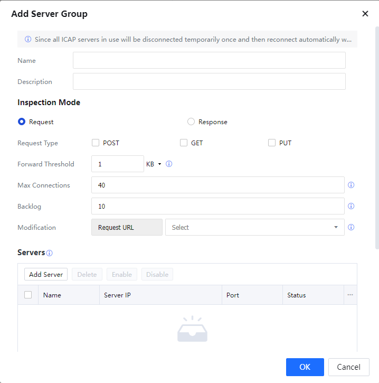
Task: Click info icon next to Servers heading
Action: click(50, 253)
